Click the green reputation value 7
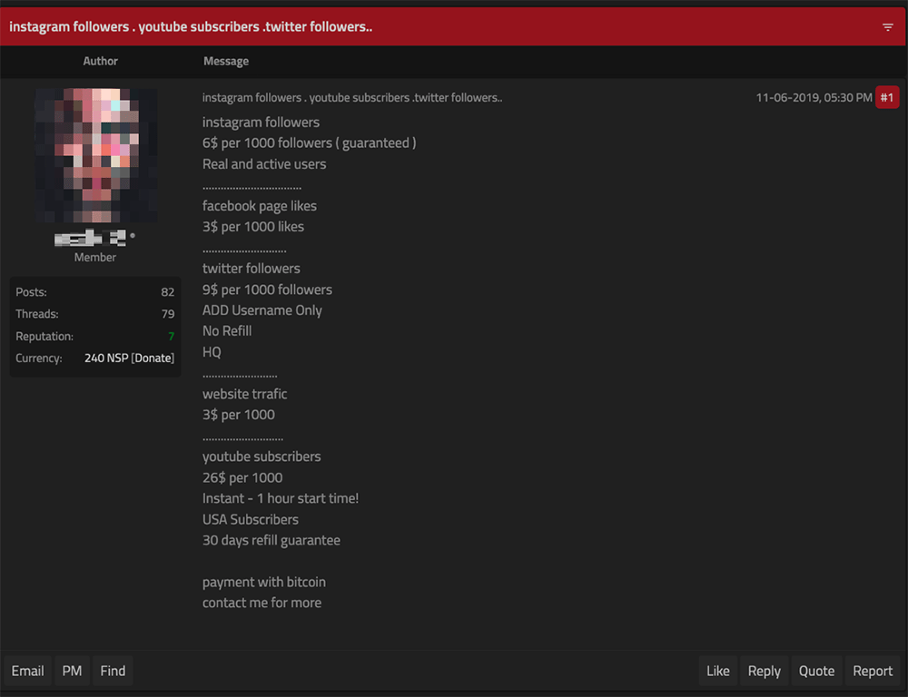Image resolution: width=908 pixels, height=697 pixels. (x=171, y=336)
